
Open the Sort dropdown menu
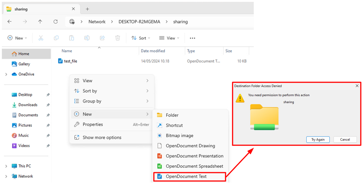click(x=141, y=38)
